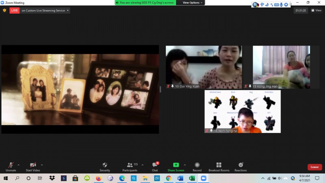Open the View Options dropdown

point(193,2)
